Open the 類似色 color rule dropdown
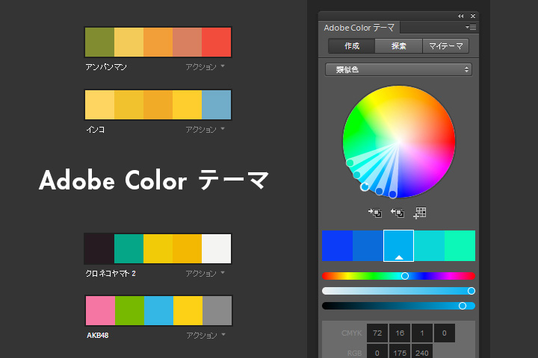The image size is (538, 358). click(x=398, y=69)
